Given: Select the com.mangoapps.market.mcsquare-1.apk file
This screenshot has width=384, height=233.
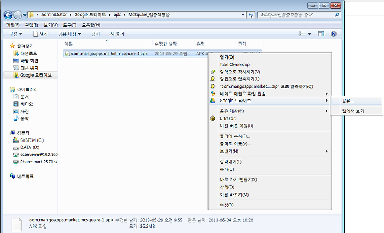Looking at the screenshot, I should (109, 54).
